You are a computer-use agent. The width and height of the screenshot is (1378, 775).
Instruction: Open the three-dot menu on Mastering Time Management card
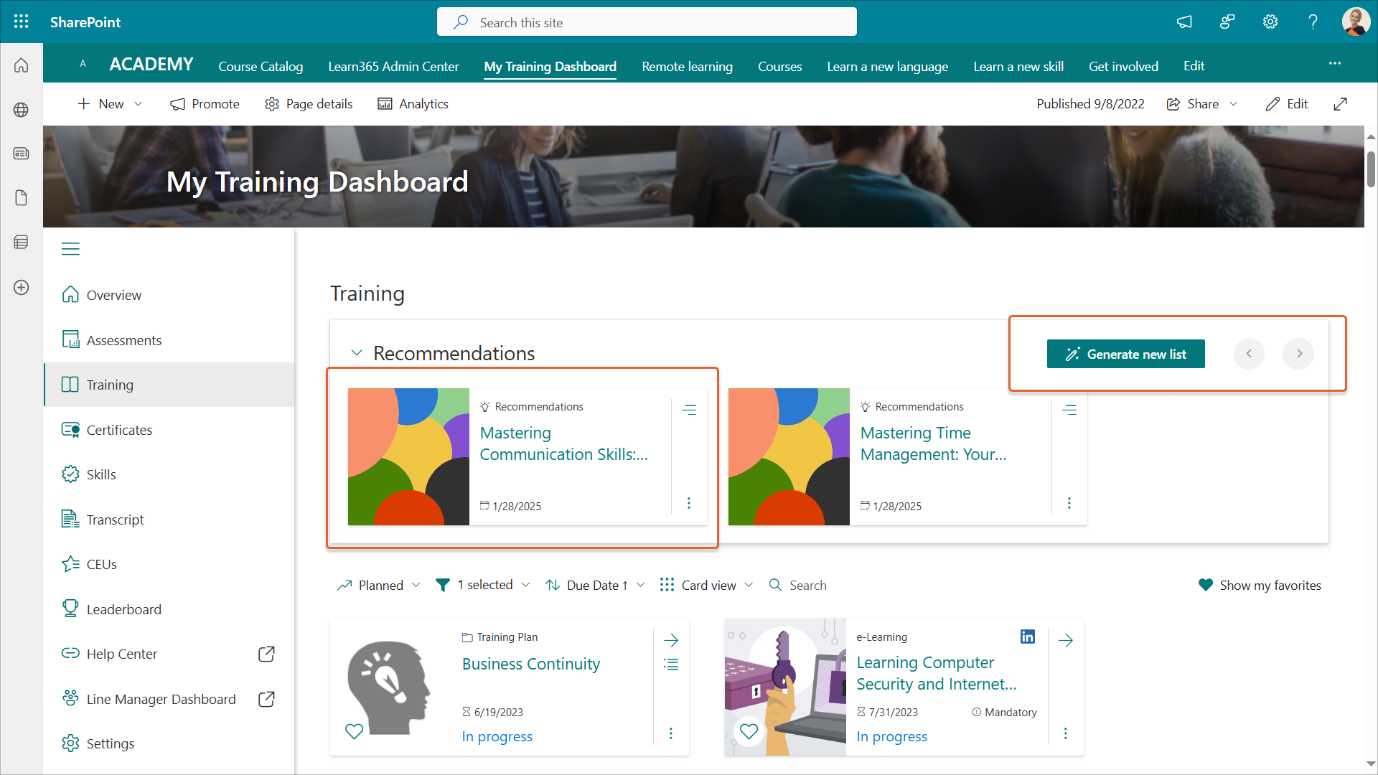[1069, 503]
